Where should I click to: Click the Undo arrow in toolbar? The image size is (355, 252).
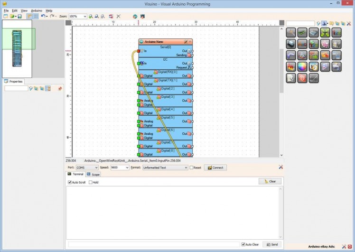coord(43,16)
